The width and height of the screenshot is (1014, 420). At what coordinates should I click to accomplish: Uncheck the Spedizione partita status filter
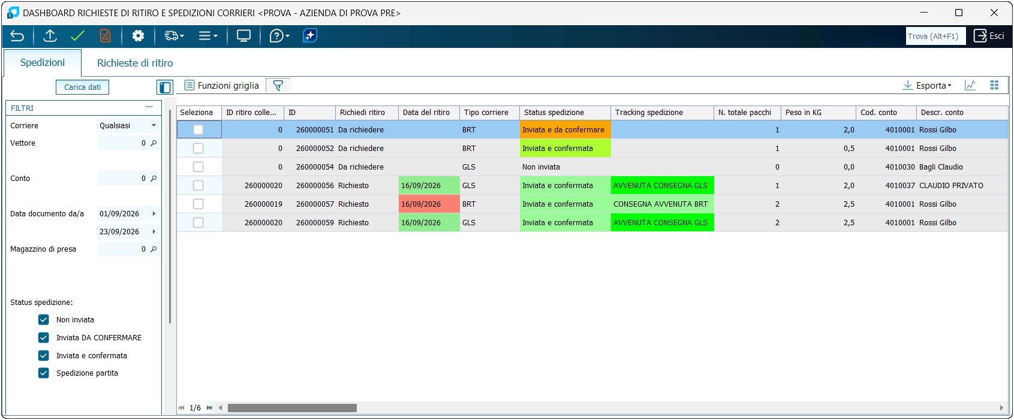point(44,373)
